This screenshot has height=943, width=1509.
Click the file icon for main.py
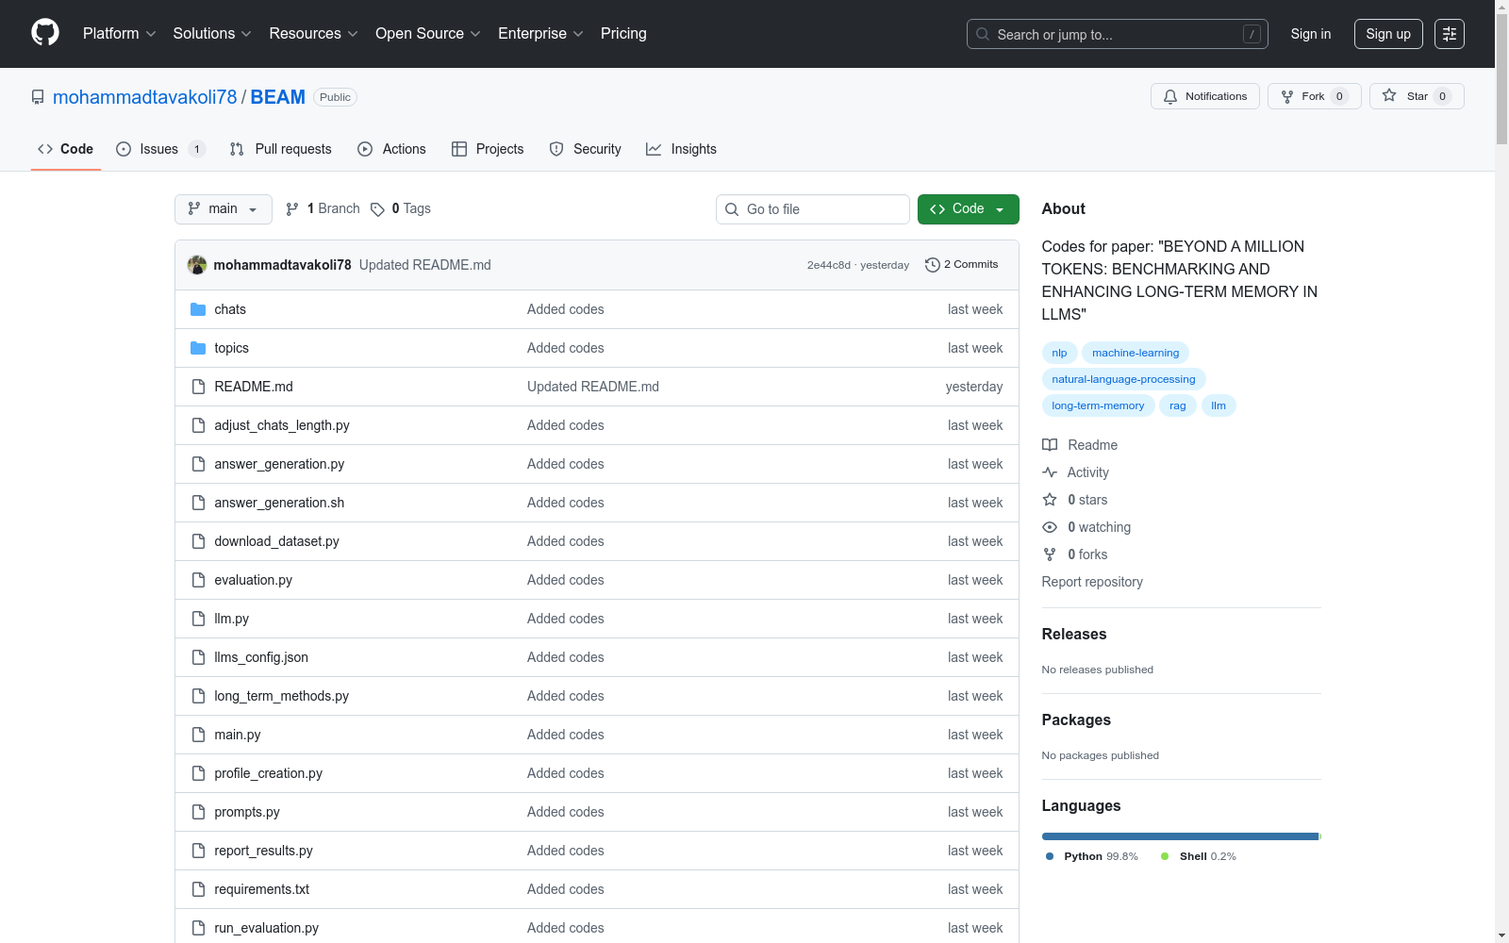198,735
